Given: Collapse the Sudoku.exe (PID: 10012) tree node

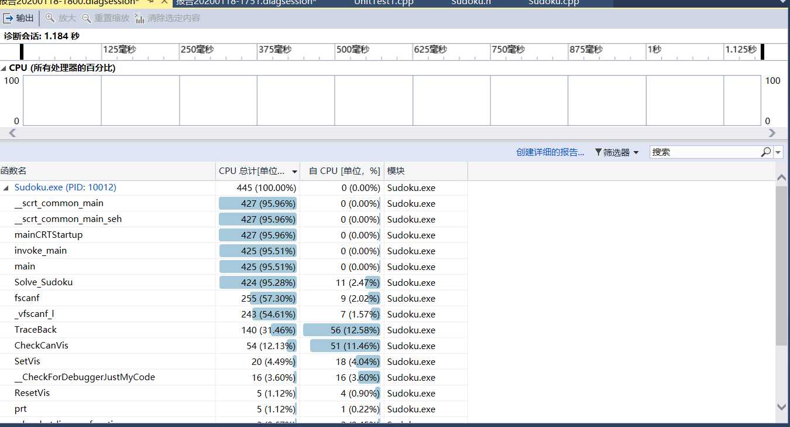Looking at the screenshot, I should pos(6,188).
